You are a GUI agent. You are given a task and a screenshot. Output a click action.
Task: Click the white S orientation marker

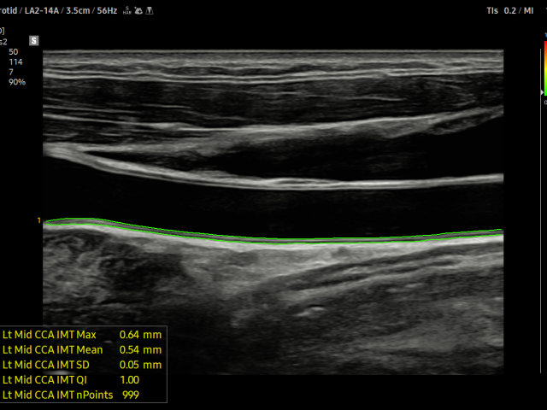point(34,40)
